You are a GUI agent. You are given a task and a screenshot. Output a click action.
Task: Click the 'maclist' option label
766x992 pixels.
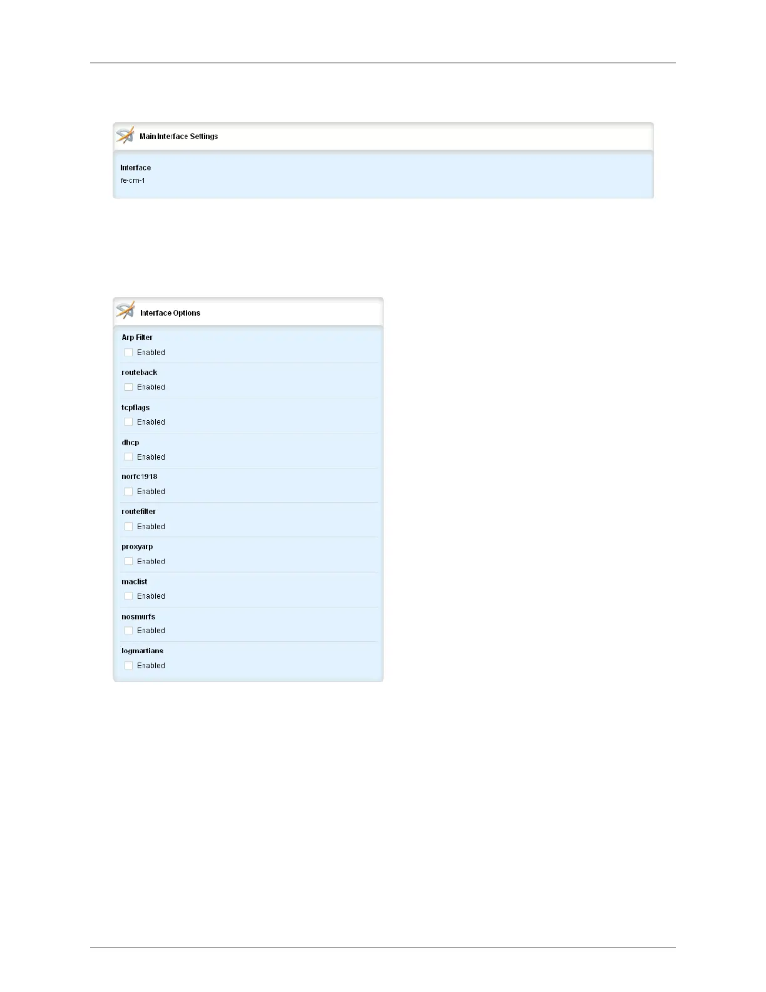(135, 582)
